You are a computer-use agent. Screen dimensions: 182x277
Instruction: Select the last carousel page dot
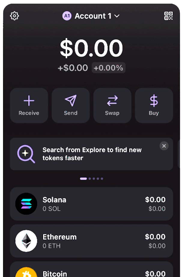click(102, 179)
